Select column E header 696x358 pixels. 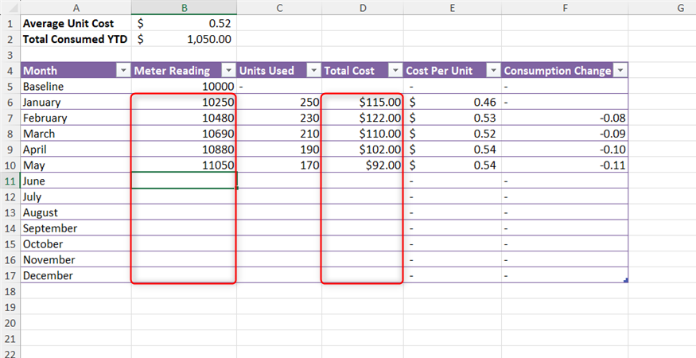(453, 7)
